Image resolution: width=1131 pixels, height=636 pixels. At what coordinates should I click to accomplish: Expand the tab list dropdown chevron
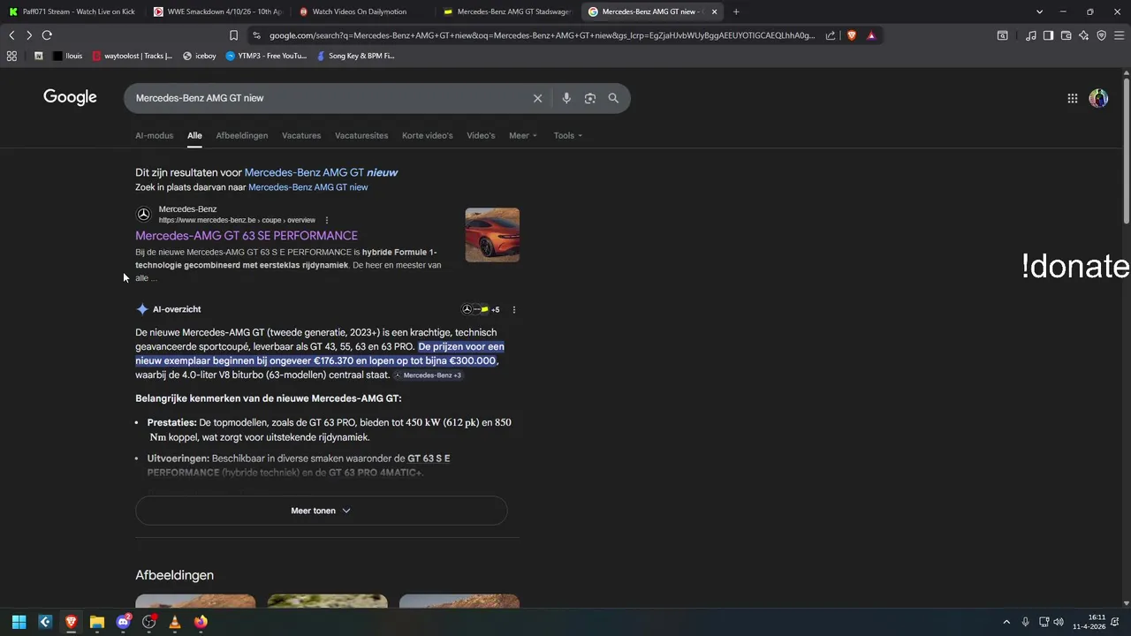coord(1039,11)
